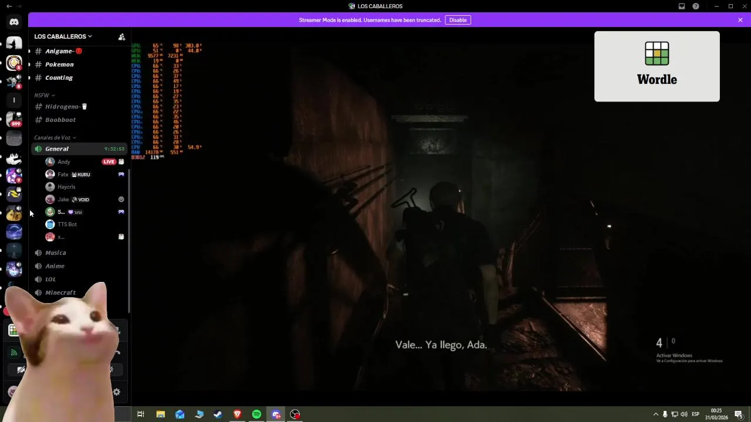Click the taskbar microphone tray icon
This screenshot has height=422, width=751.
(x=665, y=414)
